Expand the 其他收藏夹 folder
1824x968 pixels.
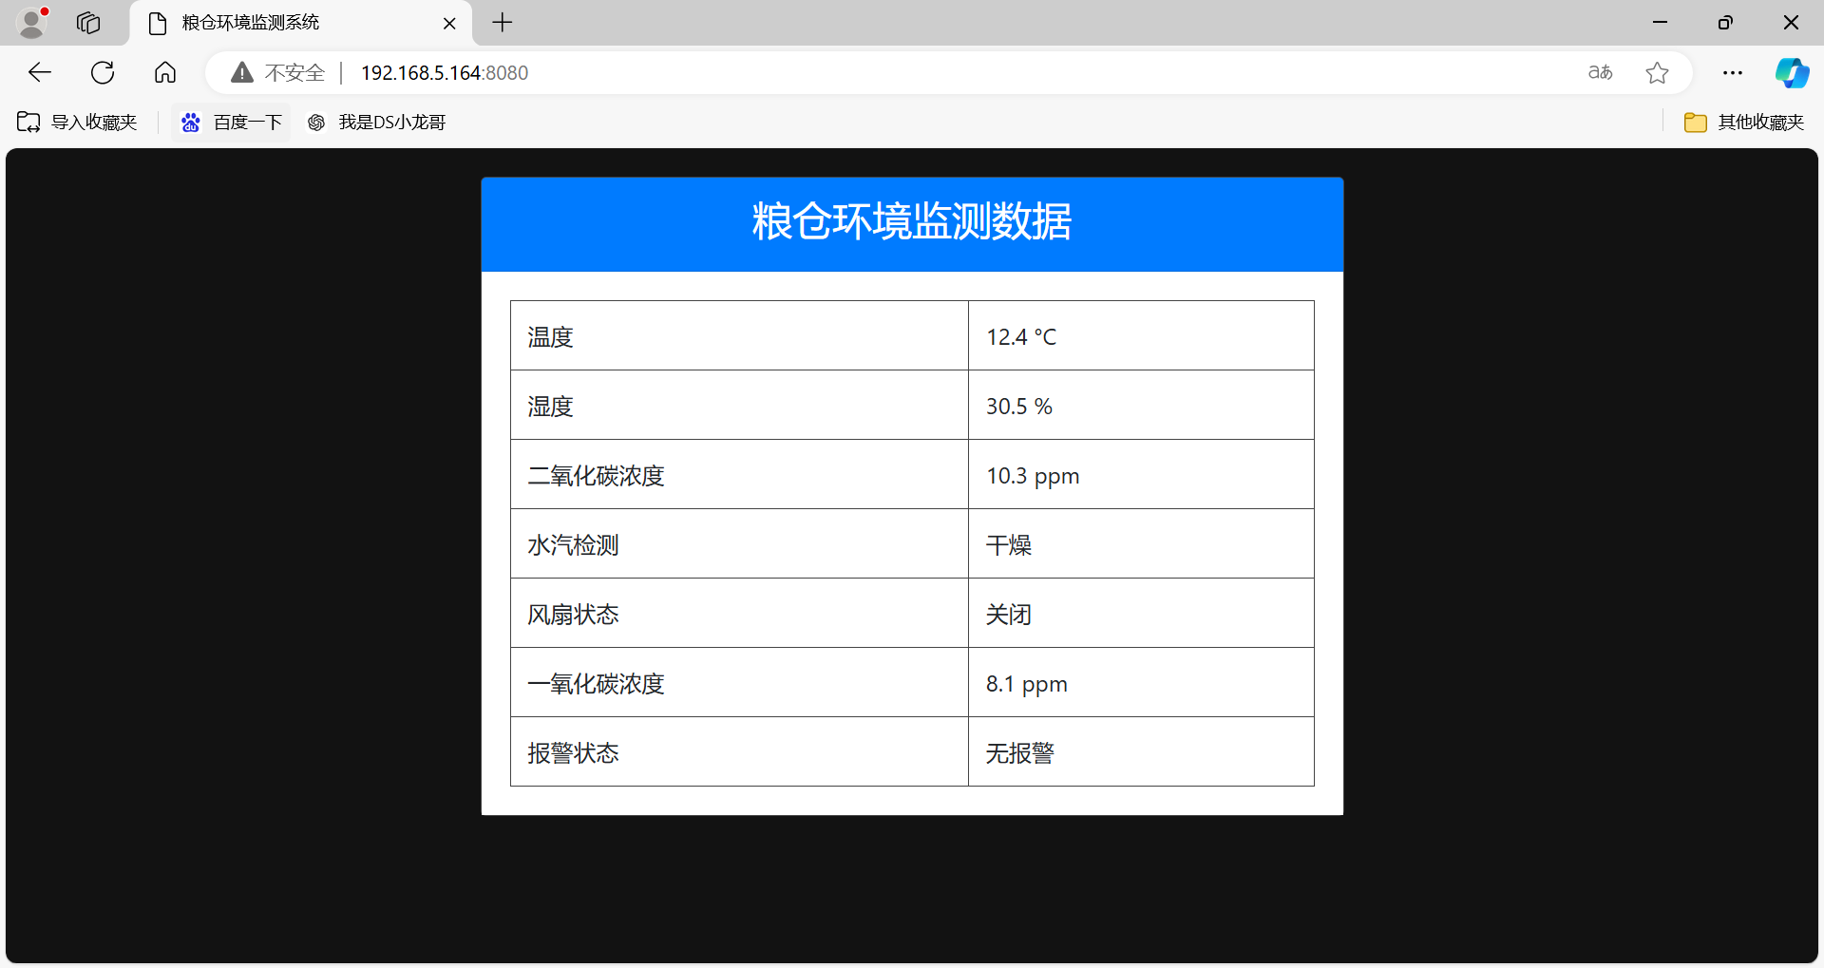click(x=1744, y=122)
